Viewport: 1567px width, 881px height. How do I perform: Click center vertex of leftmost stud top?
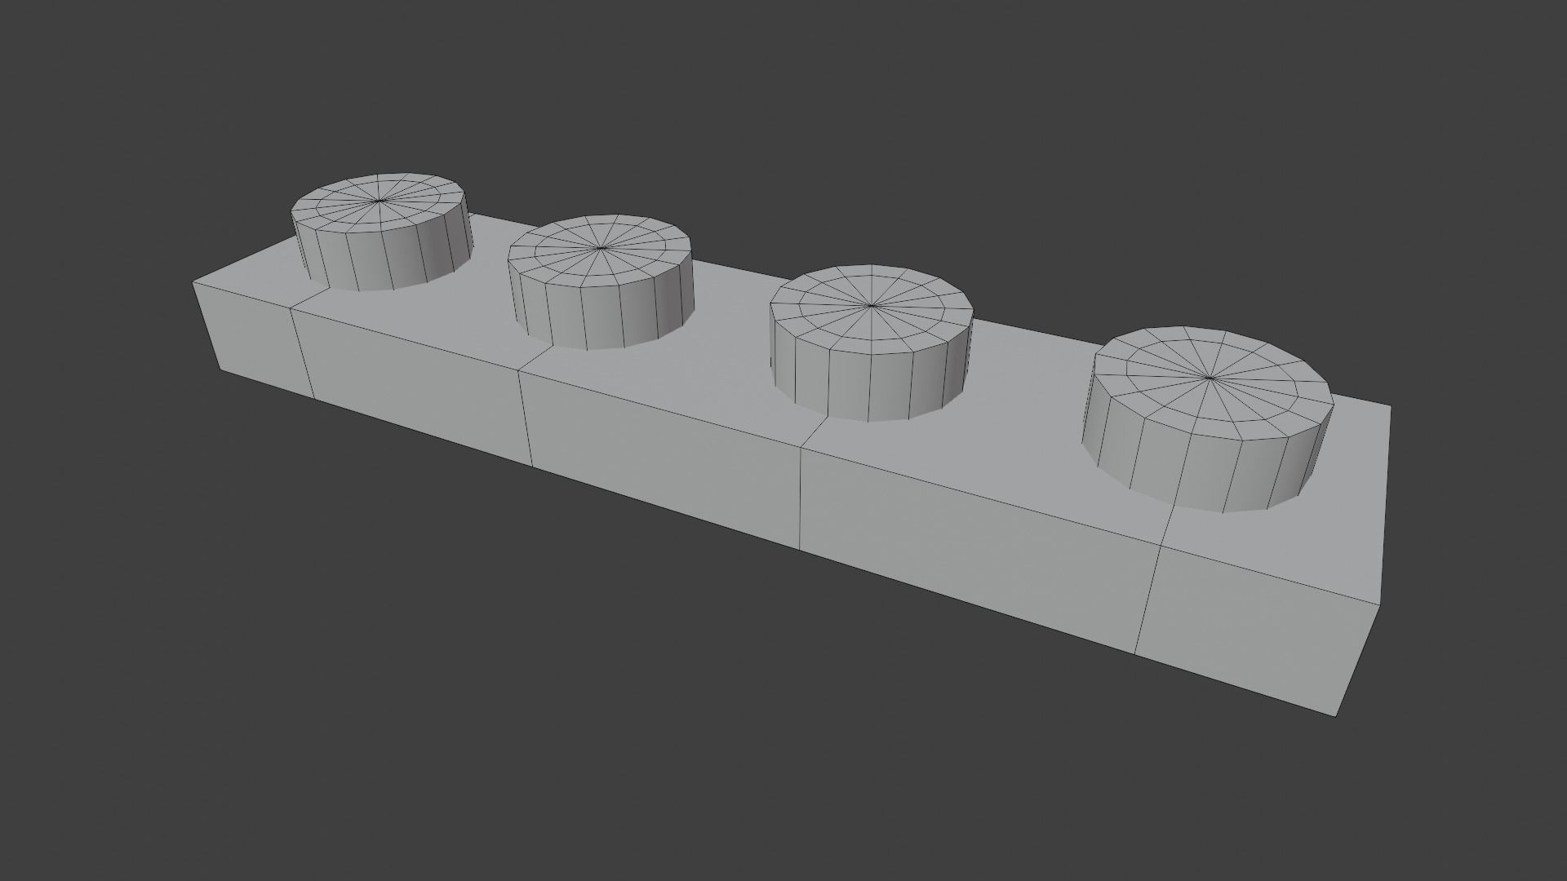tap(380, 201)
